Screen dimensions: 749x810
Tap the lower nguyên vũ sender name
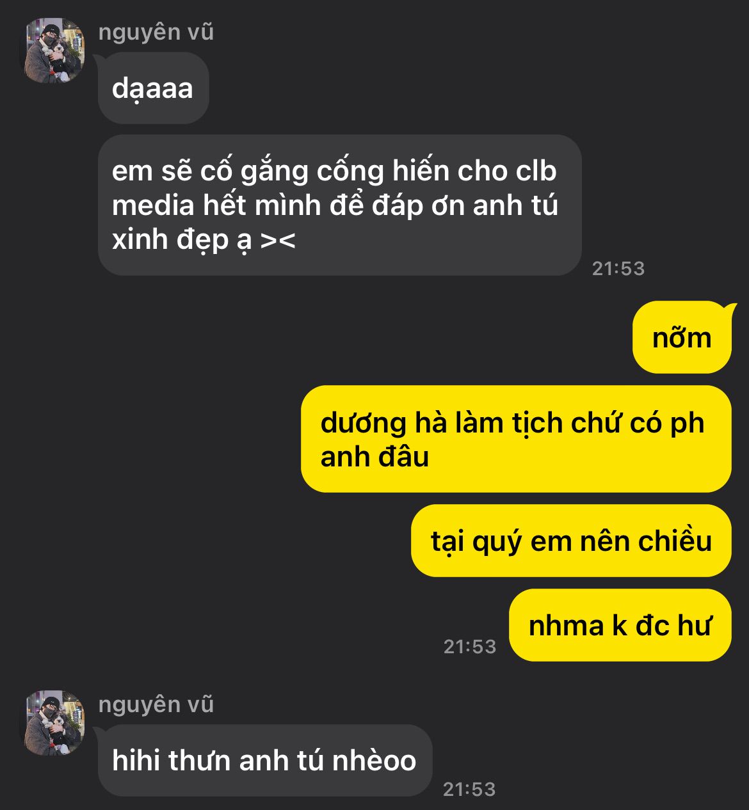(x=156, y=704)
